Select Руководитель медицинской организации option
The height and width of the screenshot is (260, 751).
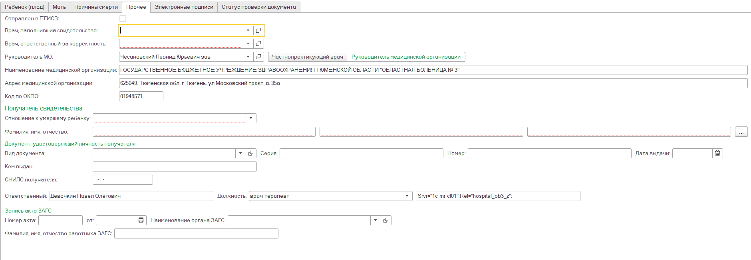pyautogui.click(x=406, y=57)
